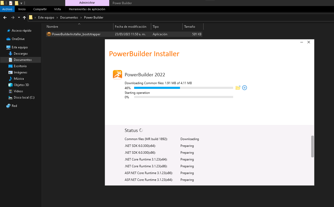Open download folder icon beside progress bar
Viewport: 334px width, 207px height.
coord(238,88)
